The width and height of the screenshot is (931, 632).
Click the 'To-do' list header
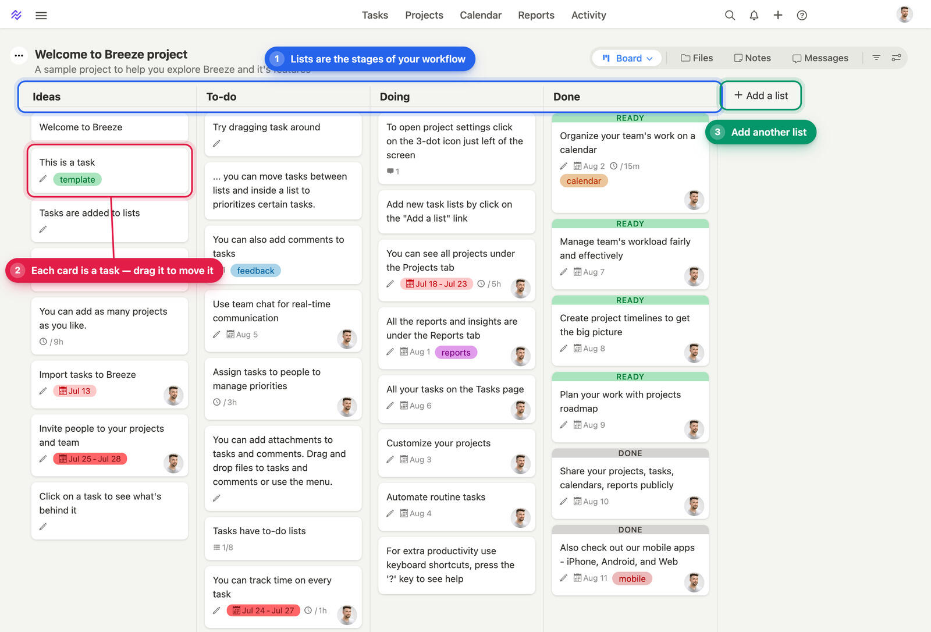pyautogui.click(x=221, y=97)
